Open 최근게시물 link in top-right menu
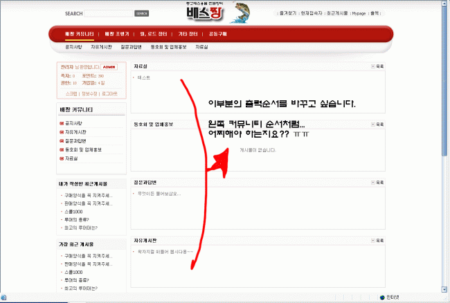The image size is (450, 303). coord(337,13)
